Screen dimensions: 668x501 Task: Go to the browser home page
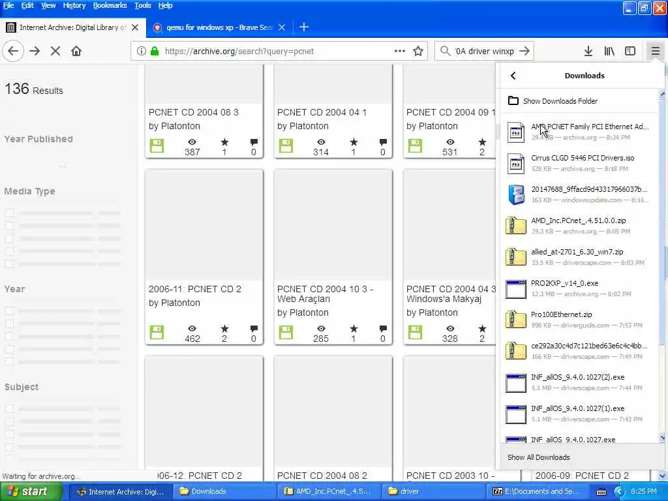click(x=76, y=51)
